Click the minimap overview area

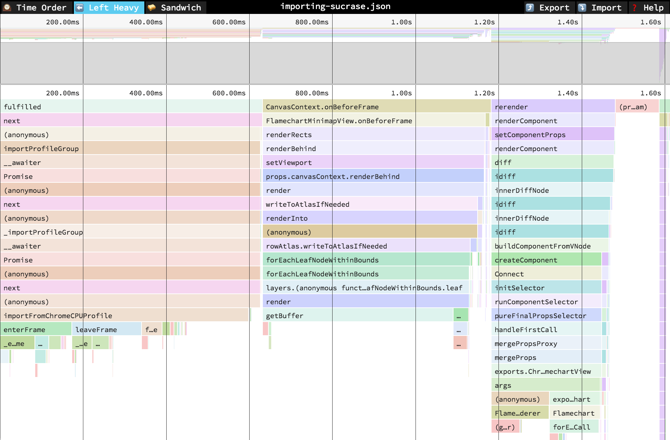335,56
